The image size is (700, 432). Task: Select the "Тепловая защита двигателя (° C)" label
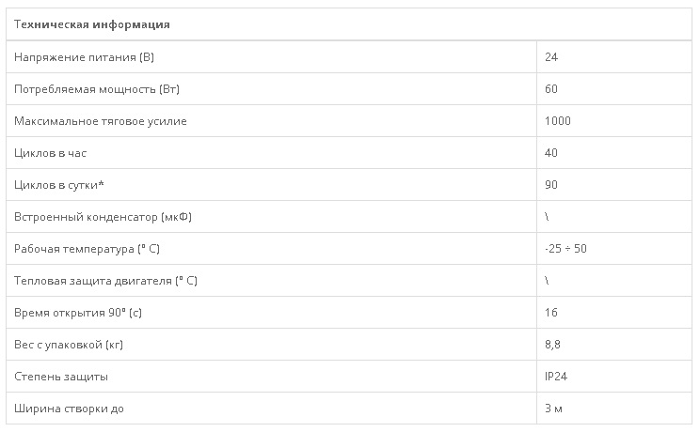coord(105,281)
